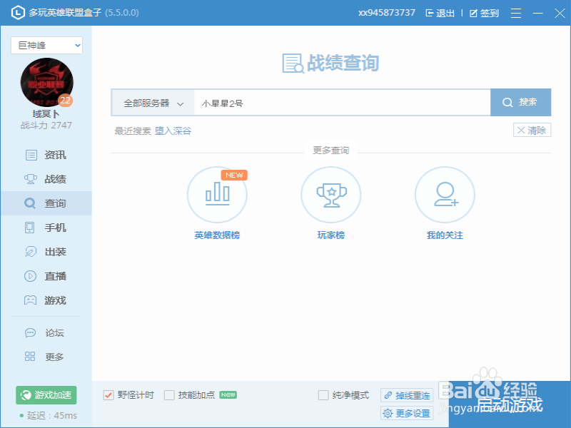This screenshot has height=428, width=571.
Task: Click the user avatar image
Action: click(46, 83)
